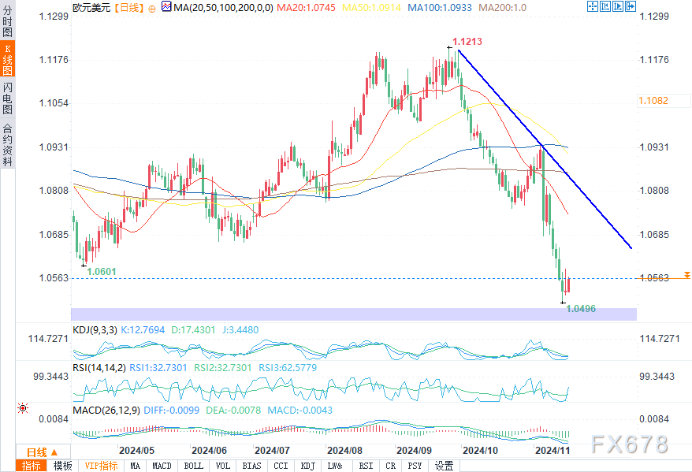Image resolution: width=692 pixels, height=472 pixels.
Task: Click the crosshair cursor icon at top right
Action: pos(592,6)
